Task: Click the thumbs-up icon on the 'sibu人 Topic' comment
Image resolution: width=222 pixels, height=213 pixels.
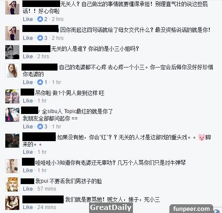Action: click(x=40, y=127)
